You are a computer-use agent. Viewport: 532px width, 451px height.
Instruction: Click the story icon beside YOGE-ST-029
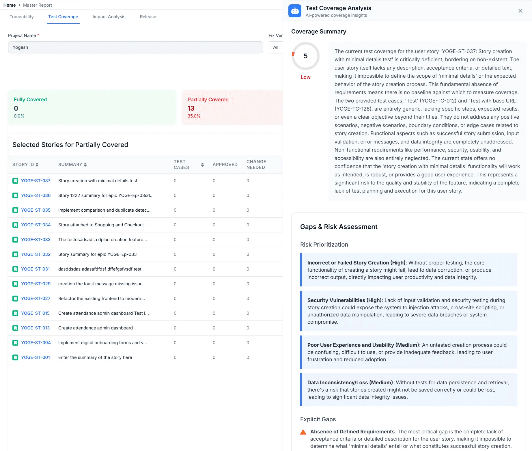tap(15, 284)
